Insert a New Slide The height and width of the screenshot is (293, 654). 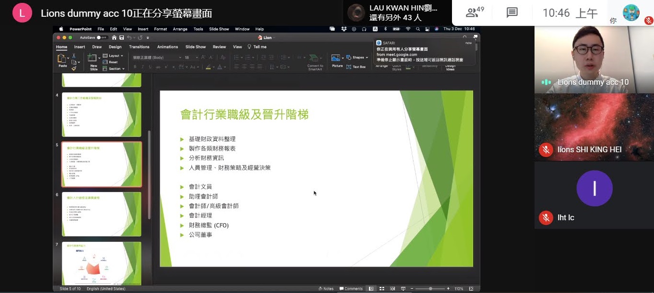[x=93, y=59]
